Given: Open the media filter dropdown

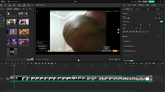Looking at the screenshot, I should click(x=30, y=9).
